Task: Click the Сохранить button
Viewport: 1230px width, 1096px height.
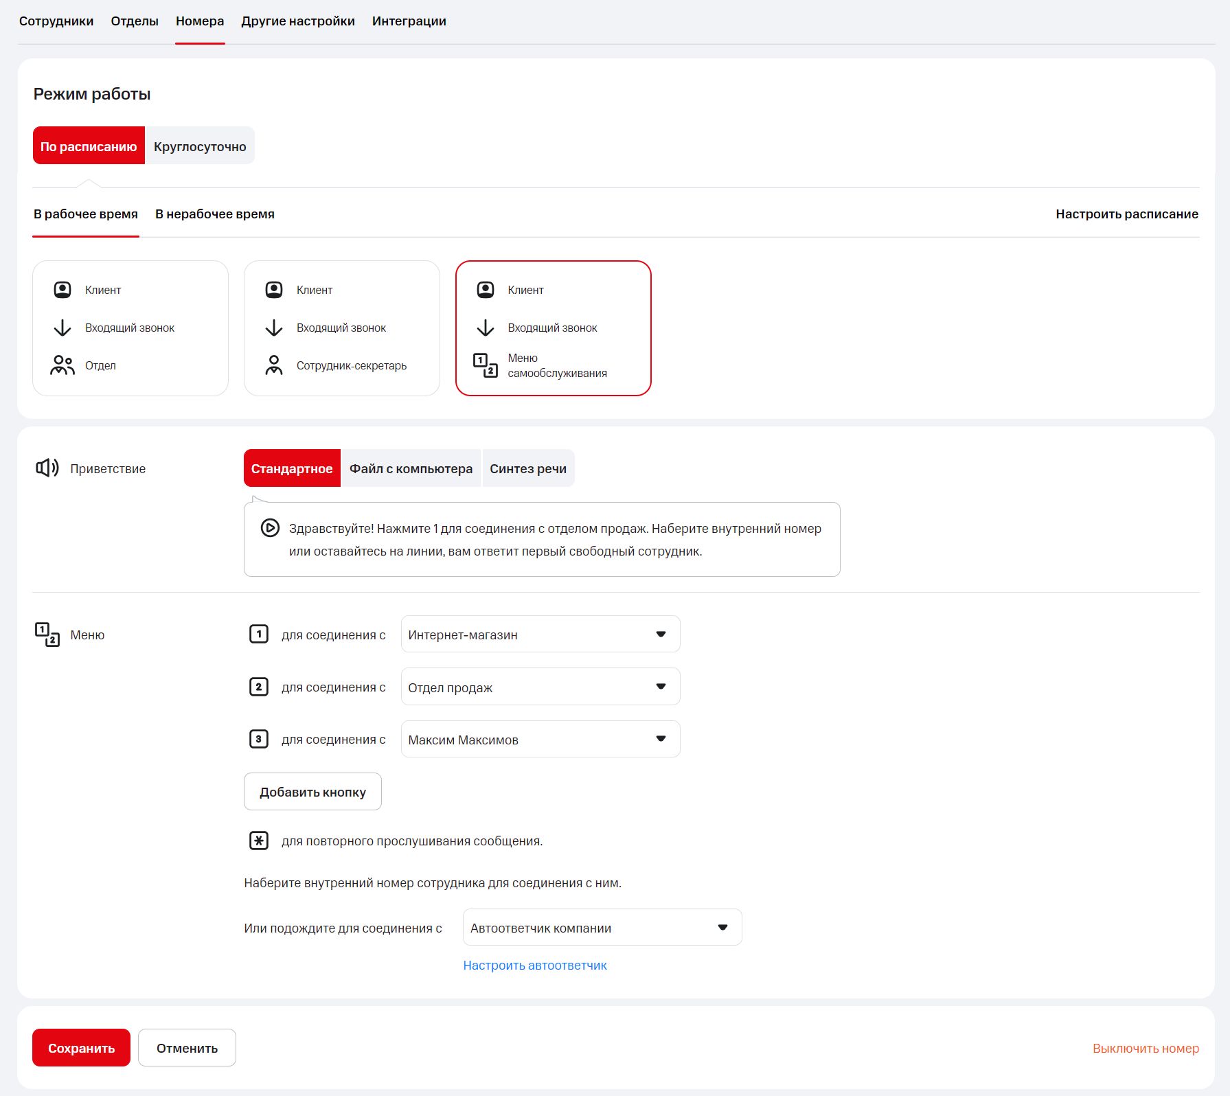Action: click(x=81, y=1048)
